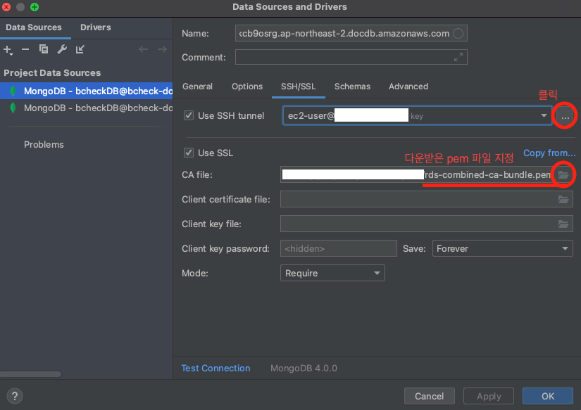Switch to Data Sources tab
This screenshot has width=581, height=410.
(x=34, y=27)
